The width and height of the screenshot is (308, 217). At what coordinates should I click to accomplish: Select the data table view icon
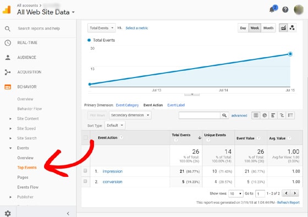tap(256, 115)
